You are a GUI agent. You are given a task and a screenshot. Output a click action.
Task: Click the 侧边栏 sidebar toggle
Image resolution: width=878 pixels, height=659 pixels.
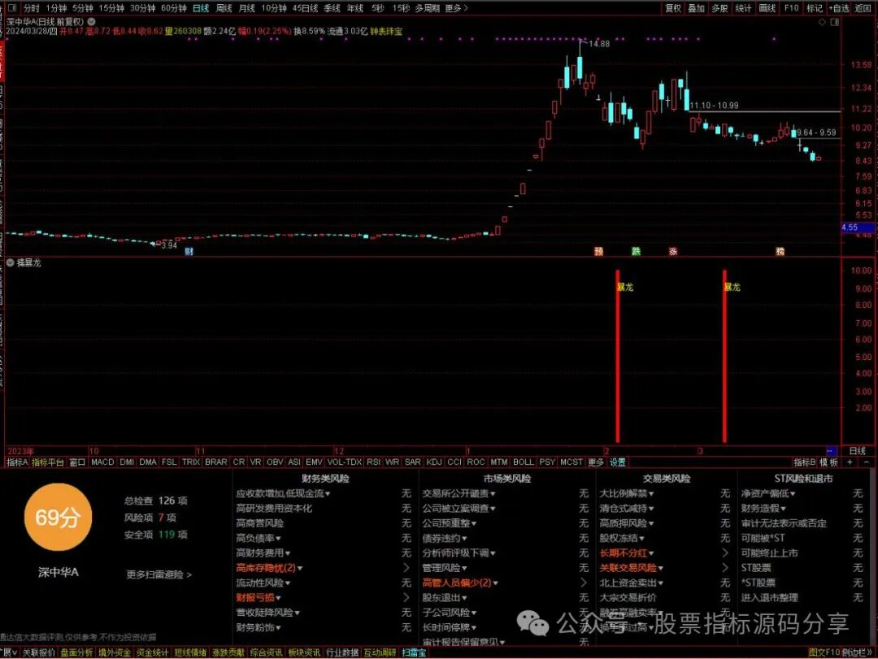(857, 652)
